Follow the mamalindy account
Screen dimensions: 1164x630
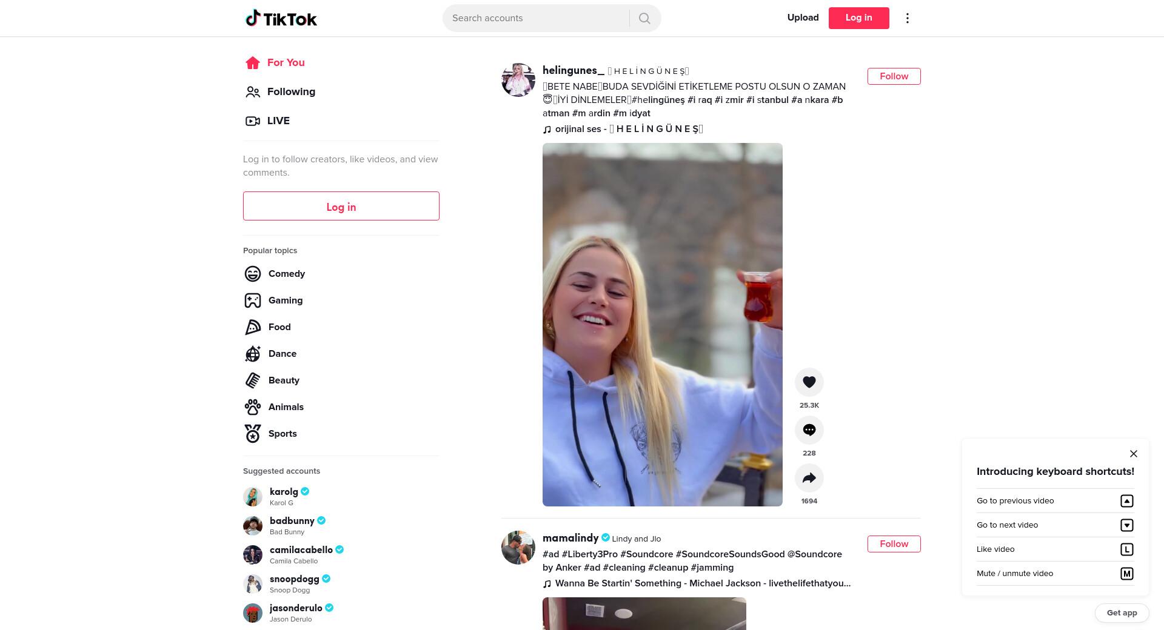[x=894, y=544]
